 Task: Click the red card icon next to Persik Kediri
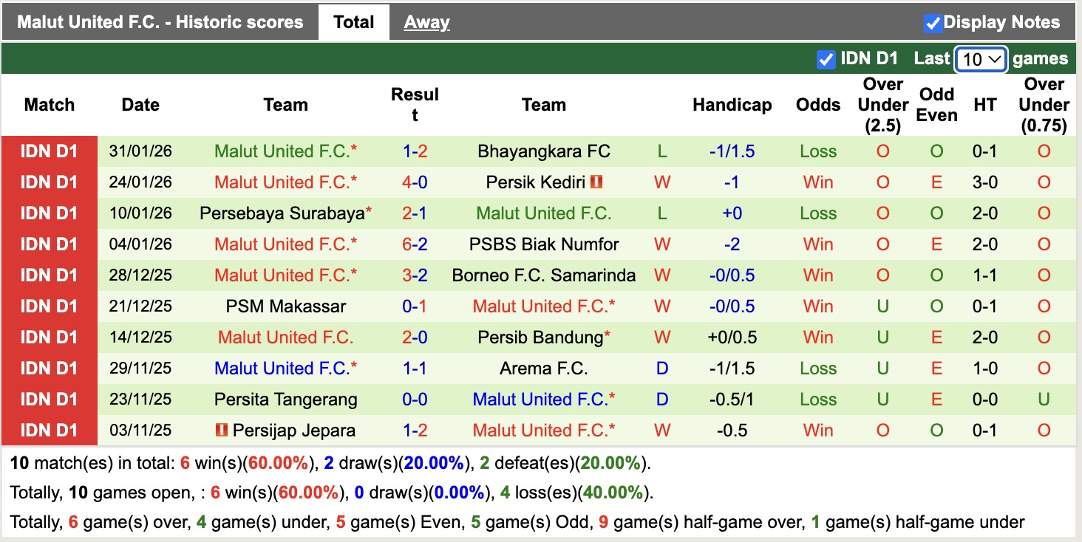click(x=596, y=182)
